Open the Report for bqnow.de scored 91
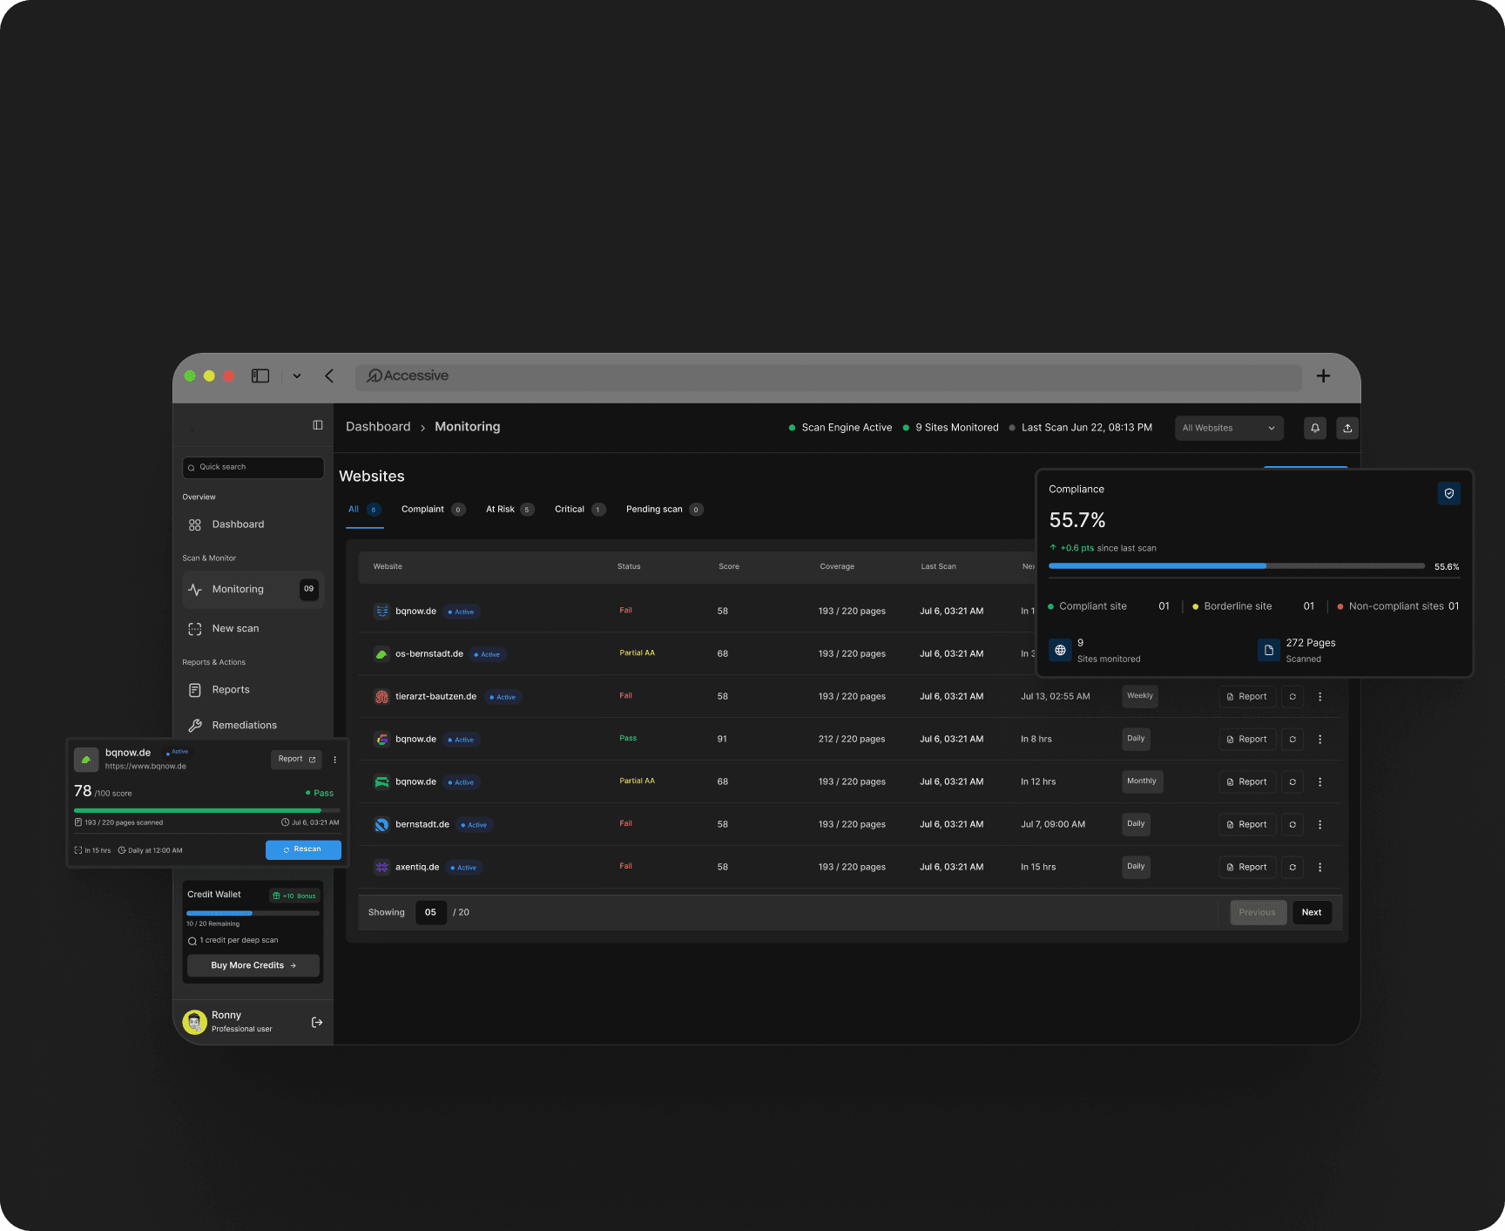Screen dimensions: 1505x1231 click(x=1247, y=740)
